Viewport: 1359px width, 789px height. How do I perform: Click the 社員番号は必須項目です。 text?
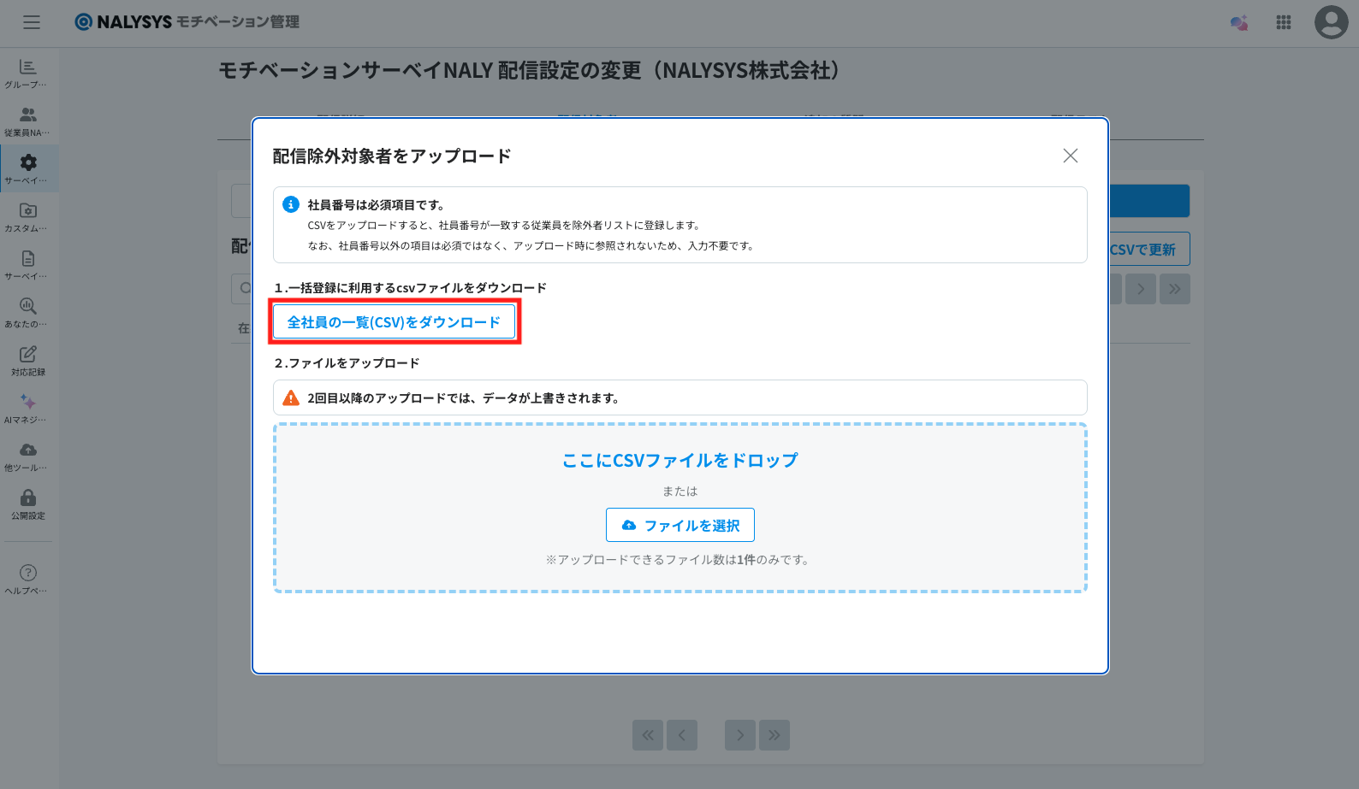coord(376,205)
